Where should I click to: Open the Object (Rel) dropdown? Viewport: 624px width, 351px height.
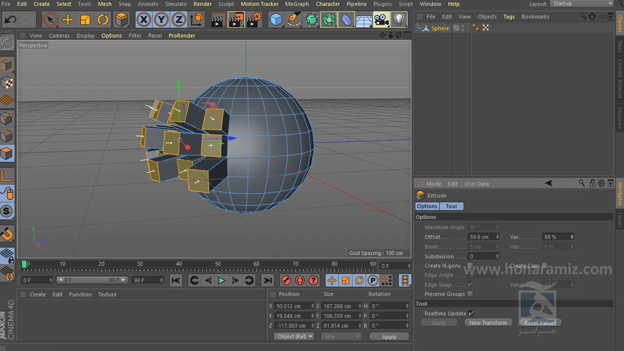tap(294, 336)
